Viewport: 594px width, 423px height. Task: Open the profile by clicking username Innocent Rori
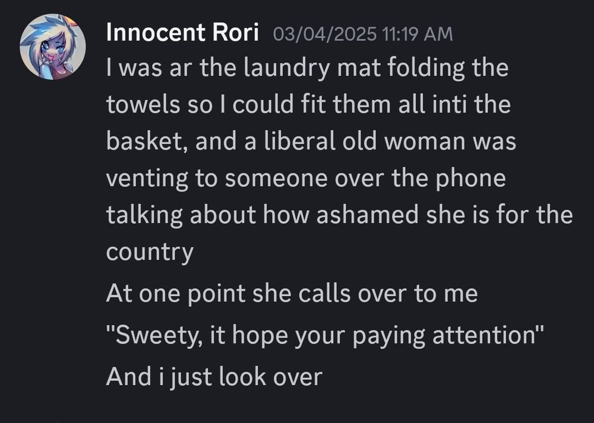[x=183, y=33]
